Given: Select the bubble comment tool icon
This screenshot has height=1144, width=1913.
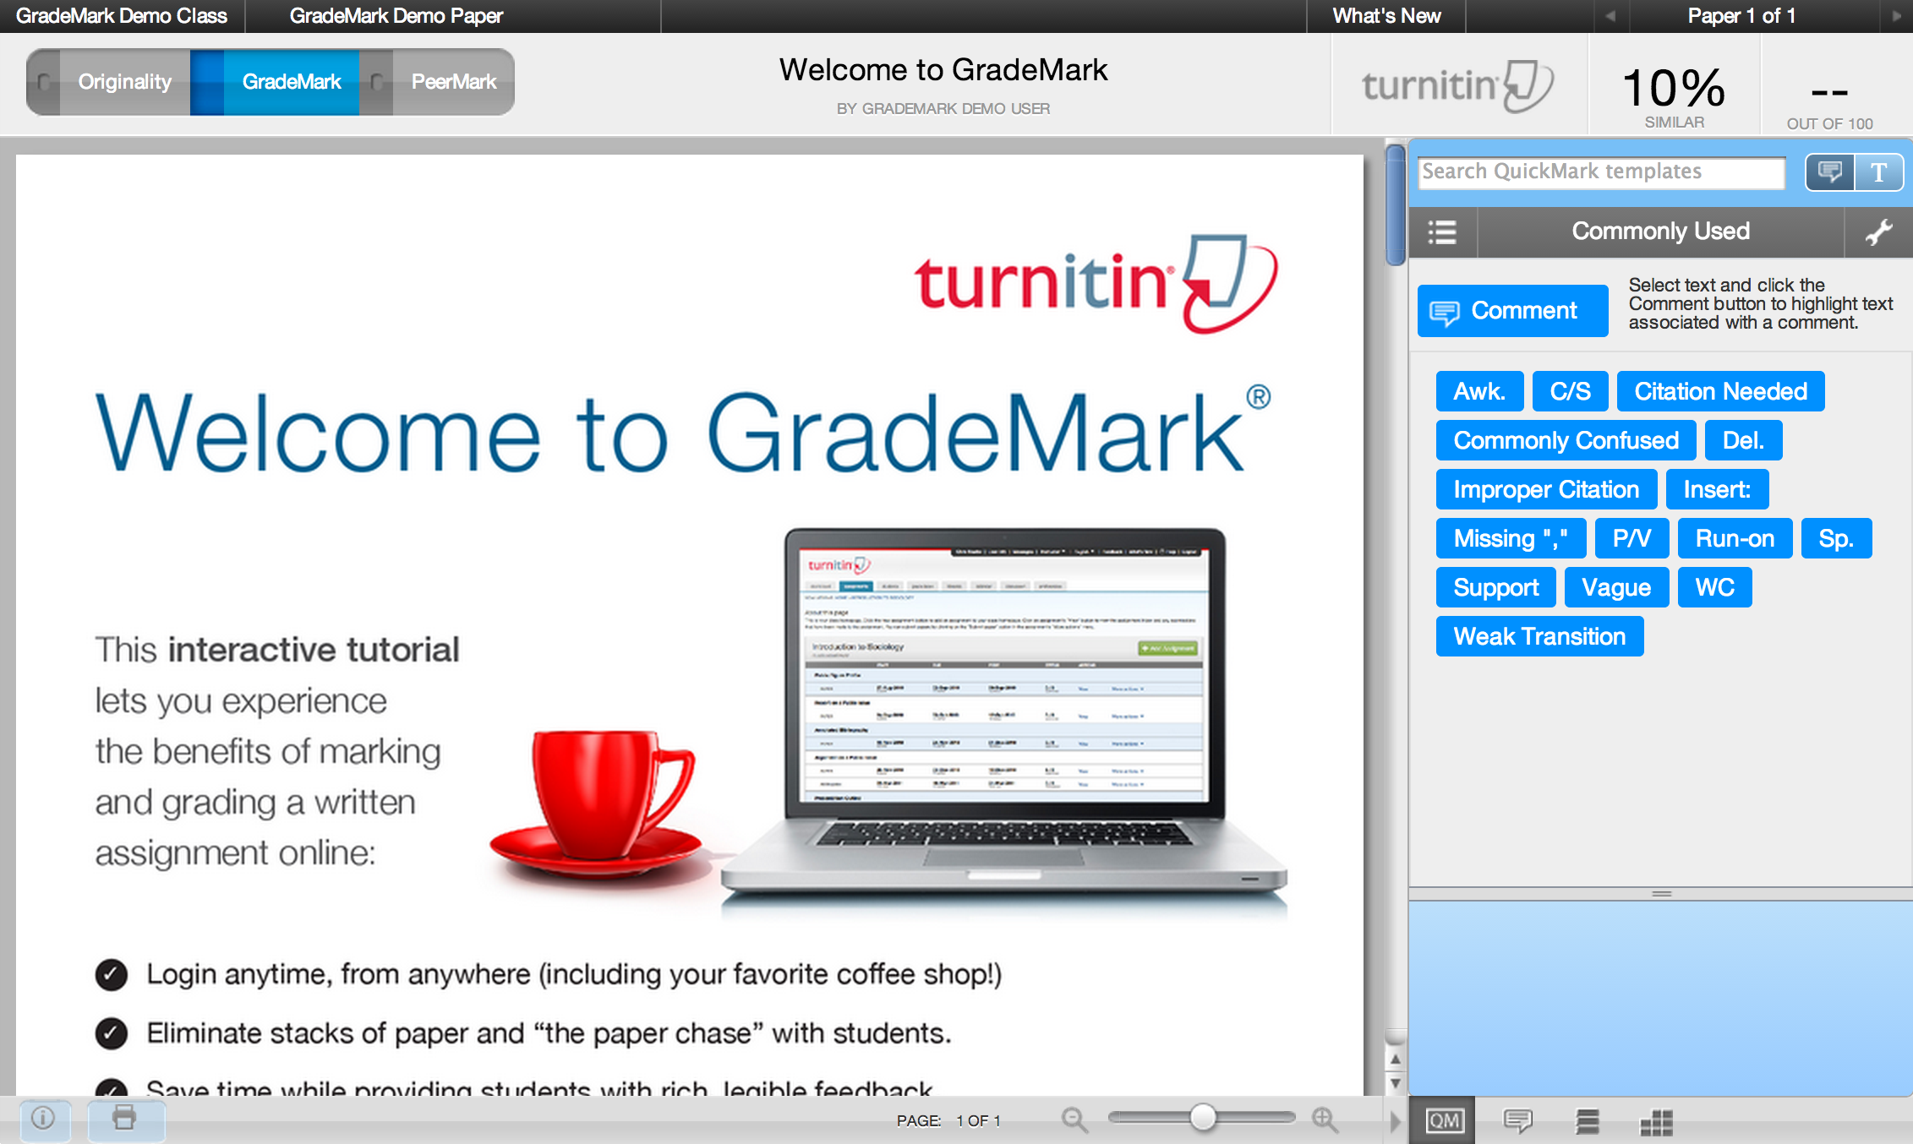Looking at the screenshot, I should [x=1830, y=172].
